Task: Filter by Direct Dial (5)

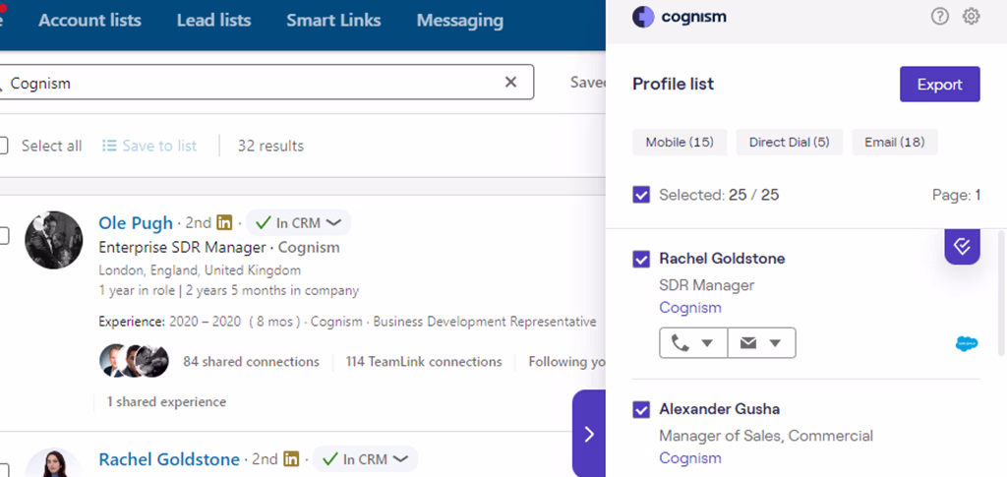Action: [790, 142]
